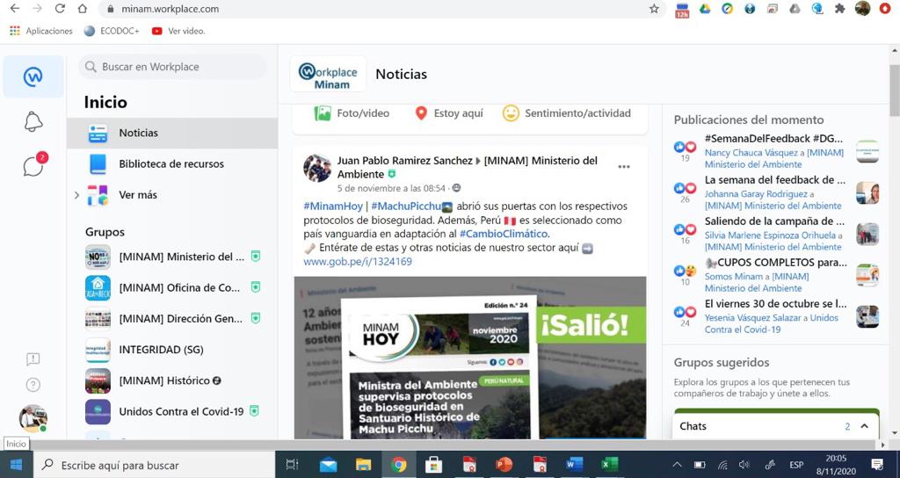The image size is (900, 478).
Task: Open the www.gob.pe/i/1324169 link
Action: click(358, 262)
